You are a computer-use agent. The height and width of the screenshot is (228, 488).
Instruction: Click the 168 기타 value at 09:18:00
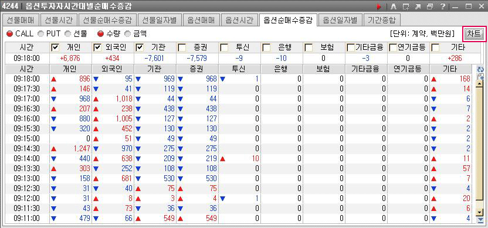coord(465,79)
